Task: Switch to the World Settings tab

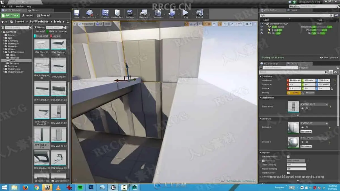Action: (271, 64)
